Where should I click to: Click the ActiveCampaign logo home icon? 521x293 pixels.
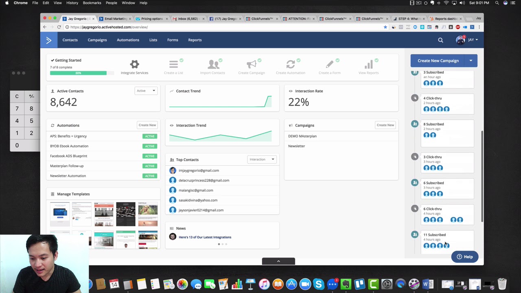48,40
